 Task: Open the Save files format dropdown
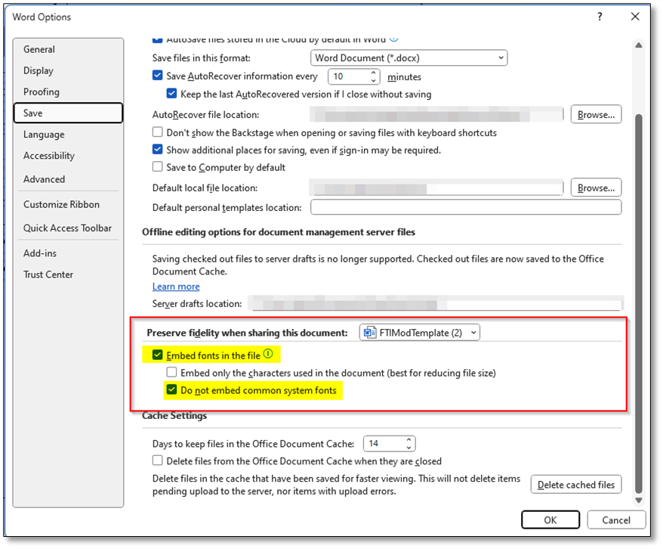(501, 57)
